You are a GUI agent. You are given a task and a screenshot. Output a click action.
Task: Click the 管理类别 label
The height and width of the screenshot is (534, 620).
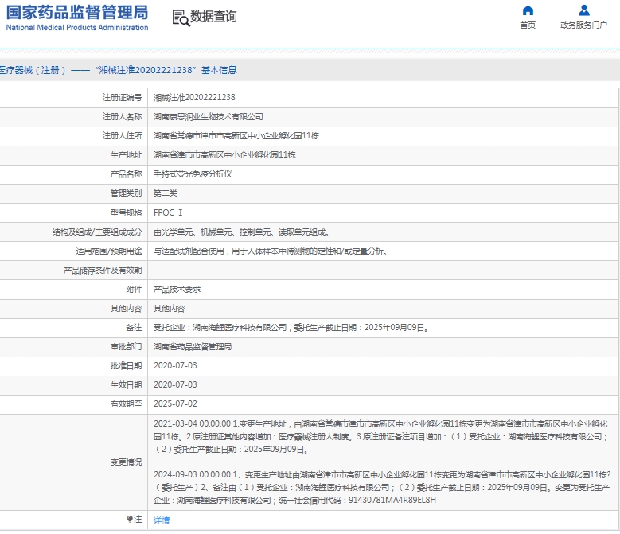point(126,193)
